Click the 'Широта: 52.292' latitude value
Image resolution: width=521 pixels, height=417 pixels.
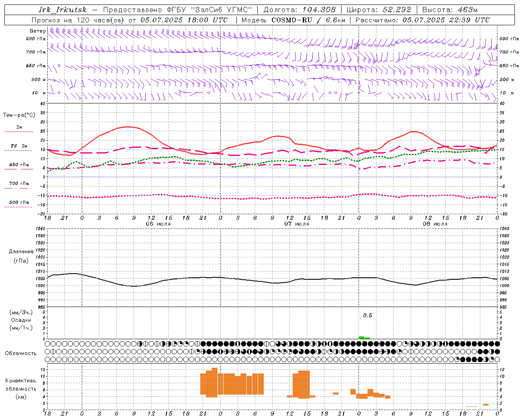379,10
